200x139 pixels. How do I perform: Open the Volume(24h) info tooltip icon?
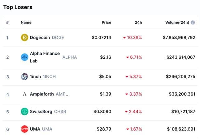[x=193, y=22]
